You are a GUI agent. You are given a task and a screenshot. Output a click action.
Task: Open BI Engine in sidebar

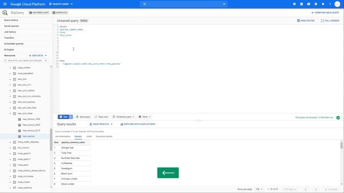9,50
